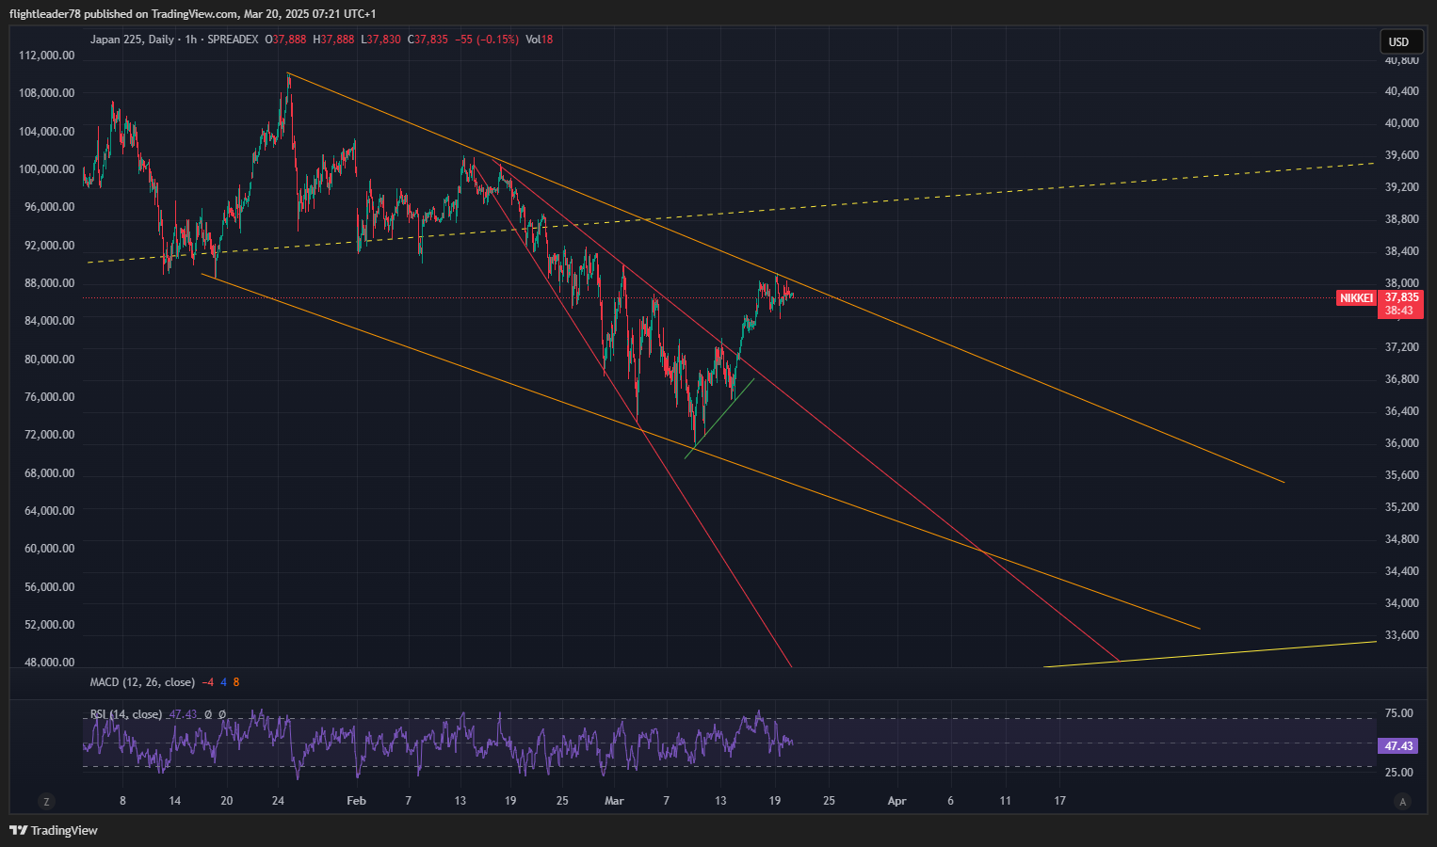Open the USD currency selector
This screenshot has width=1437, height=847.
1399,41
